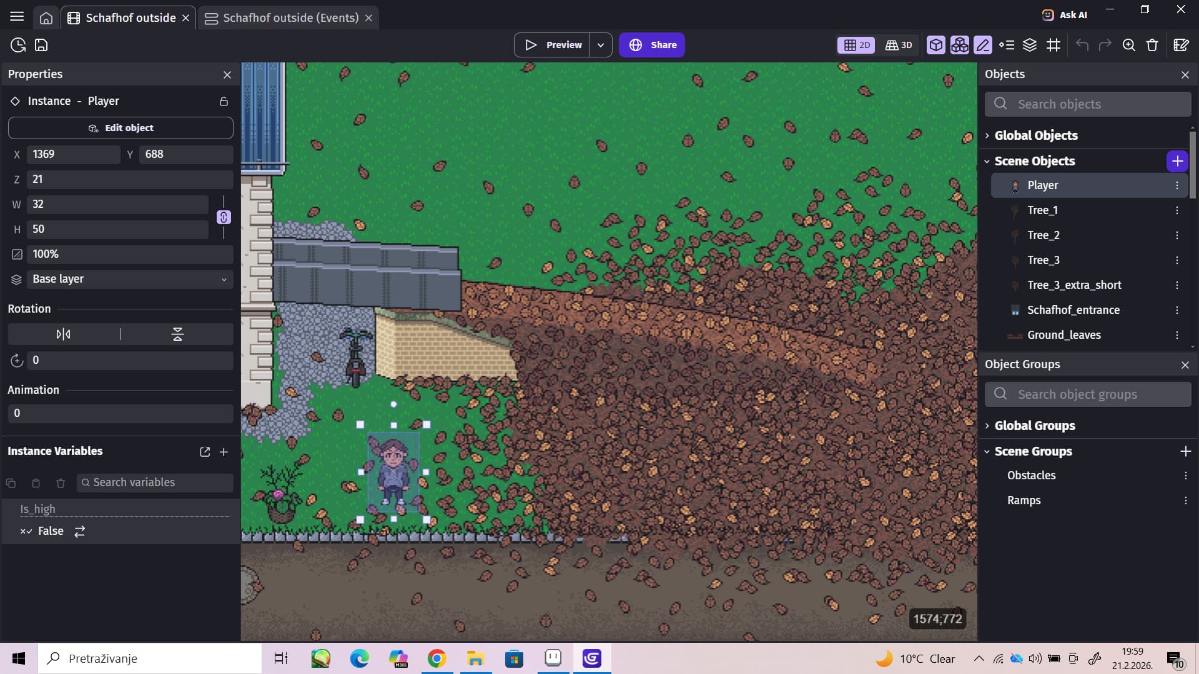The width and height of the screenshot is (1199, 674).
Task: Switch Is_high variable boolean value
Action: coord(80,531)
